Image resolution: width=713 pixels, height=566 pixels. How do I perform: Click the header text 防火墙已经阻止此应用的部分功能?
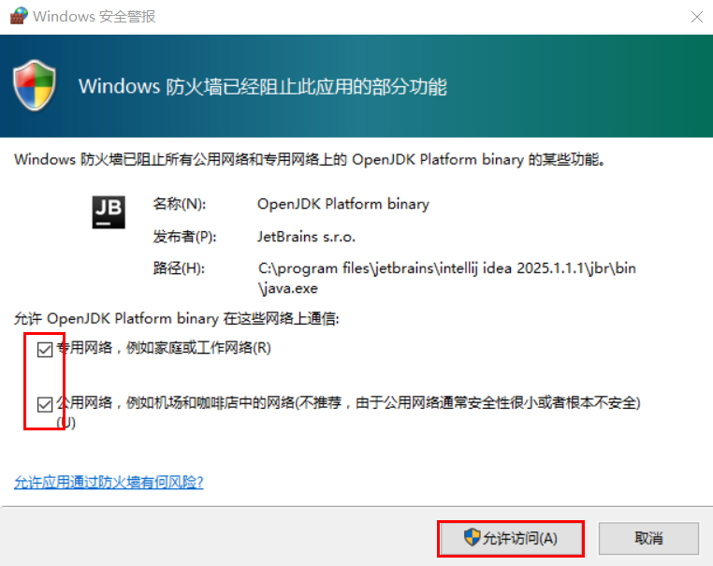(x=262, y=87)
